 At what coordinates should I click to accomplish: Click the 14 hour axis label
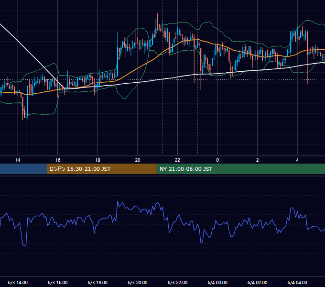click(18, 160)
